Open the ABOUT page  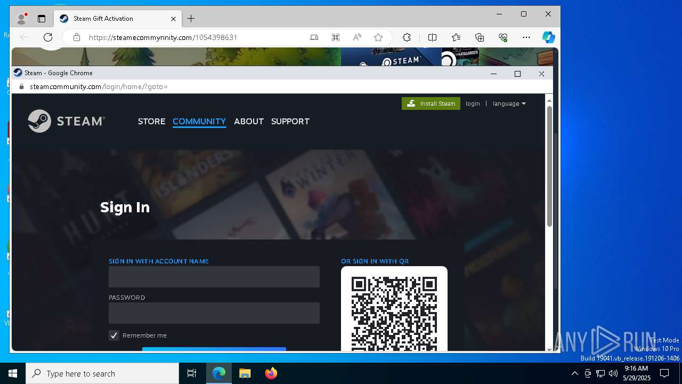(249, 121)
